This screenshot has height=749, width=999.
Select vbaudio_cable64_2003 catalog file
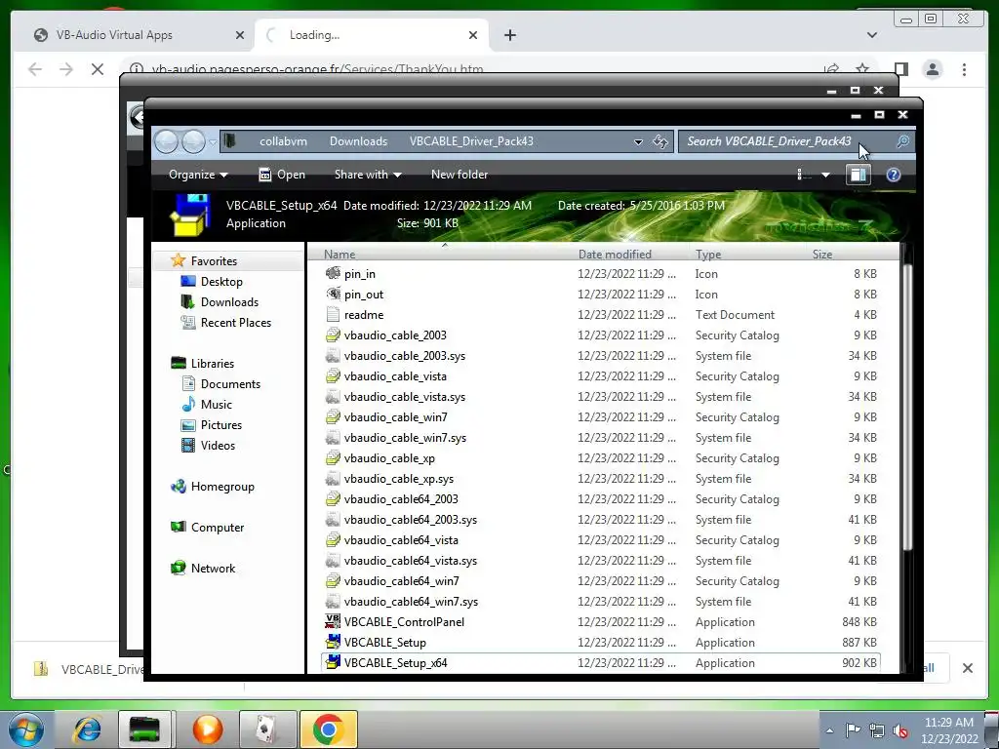click(x=401, y=498)
